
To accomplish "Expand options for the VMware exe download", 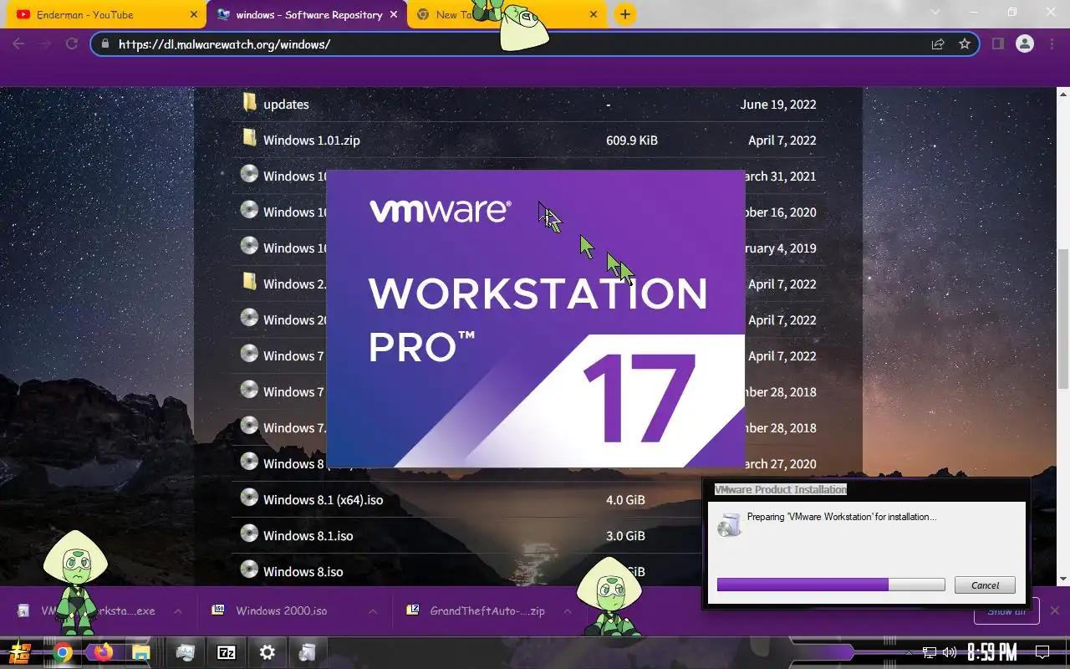I will (x=178, y=611).
